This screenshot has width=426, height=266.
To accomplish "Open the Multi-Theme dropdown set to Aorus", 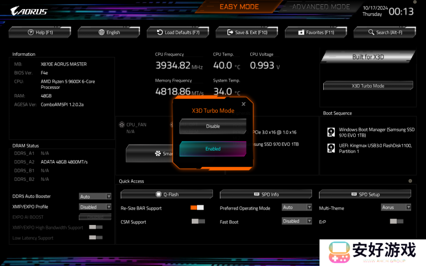I will point(396,207).
